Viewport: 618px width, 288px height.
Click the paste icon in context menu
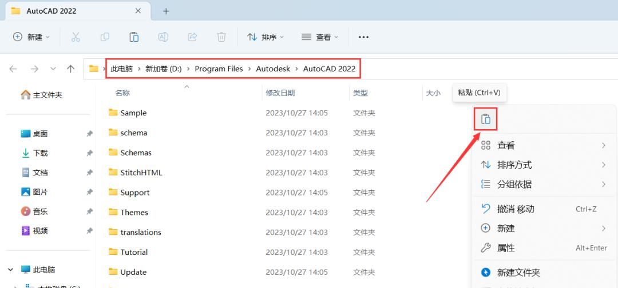point(486,119)
